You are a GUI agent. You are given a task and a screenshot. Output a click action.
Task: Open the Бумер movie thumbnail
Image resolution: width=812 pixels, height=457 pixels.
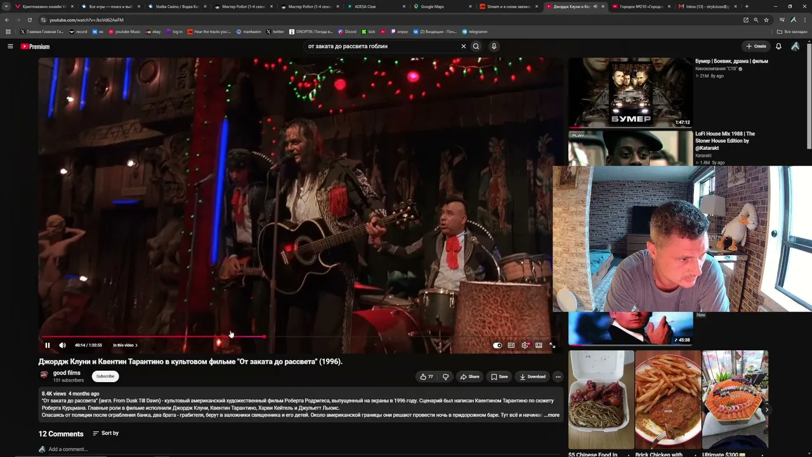(x=631, y=93)
